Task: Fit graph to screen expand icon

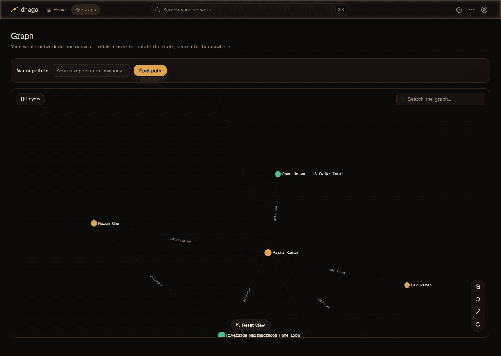Action: [x=478, y=312]
